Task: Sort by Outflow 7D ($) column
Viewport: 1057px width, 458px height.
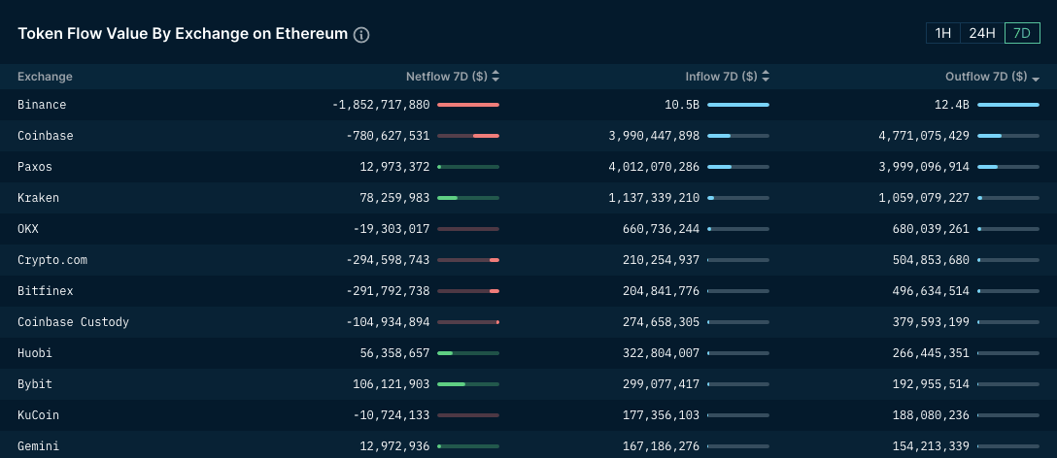Action: (992, 77)
